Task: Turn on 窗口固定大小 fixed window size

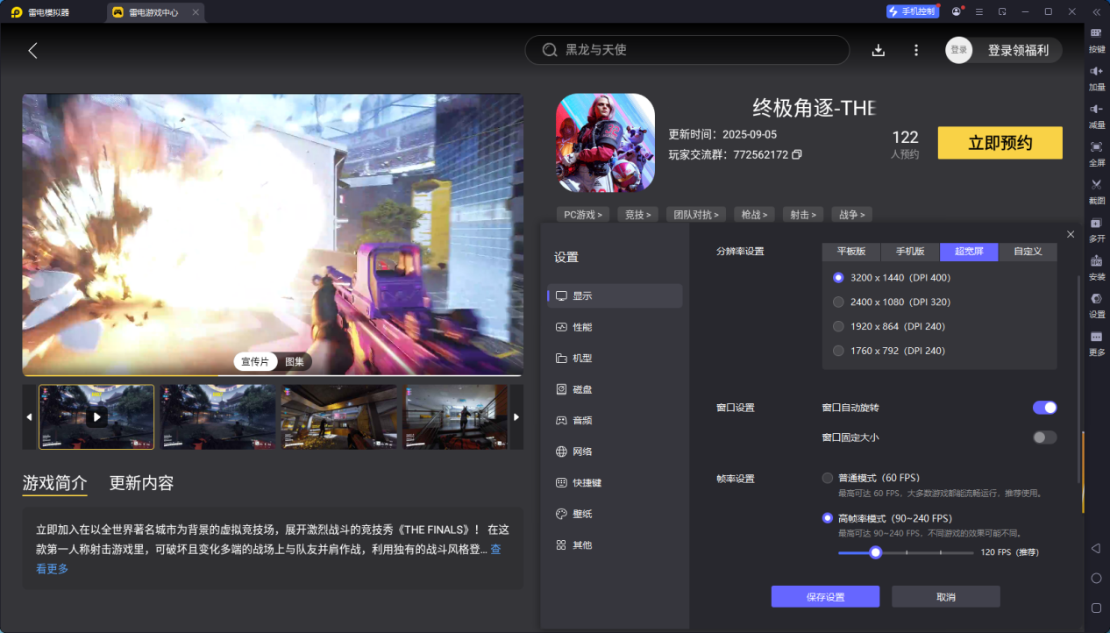Action: click(1044, 437)
